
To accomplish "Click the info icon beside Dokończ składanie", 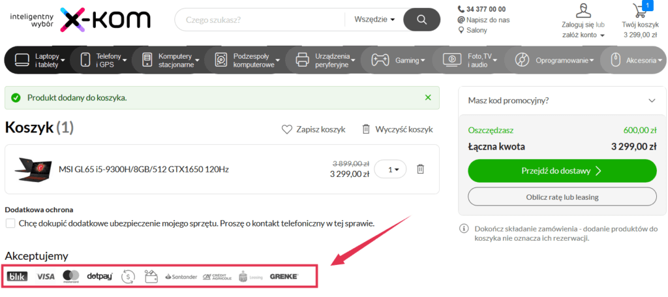I will pyautogui.click(x=464, y=229).
